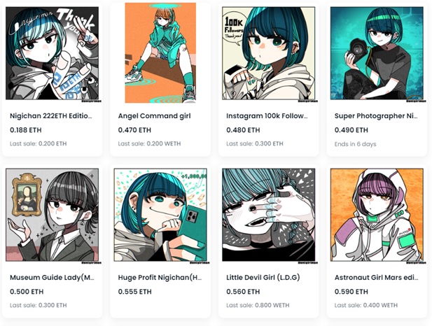View the Super Photographer artwork with camera
The height and width of the screenshot is (326, 432).
tap(377, 53)
